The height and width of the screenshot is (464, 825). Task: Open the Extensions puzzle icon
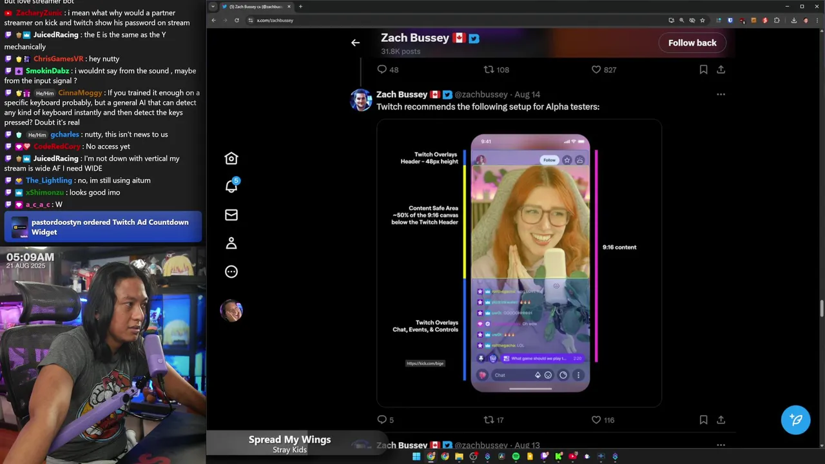pos(777,20)
